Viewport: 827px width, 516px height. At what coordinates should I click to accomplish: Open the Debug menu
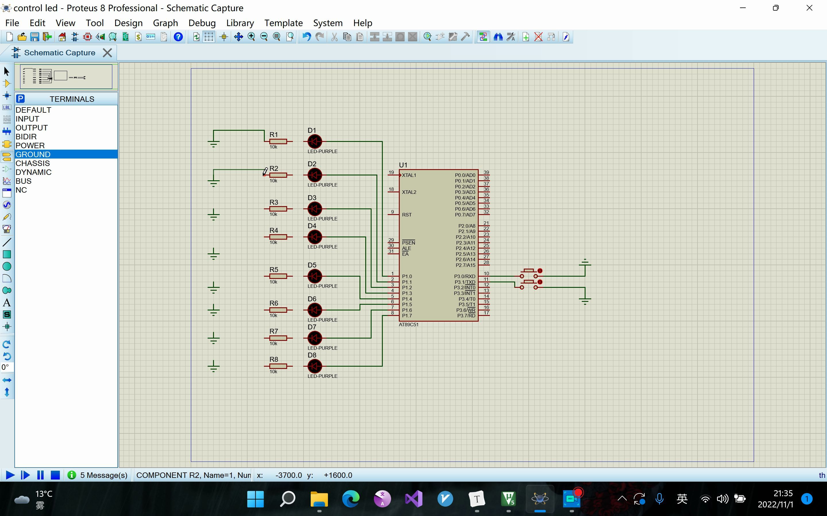202,23
